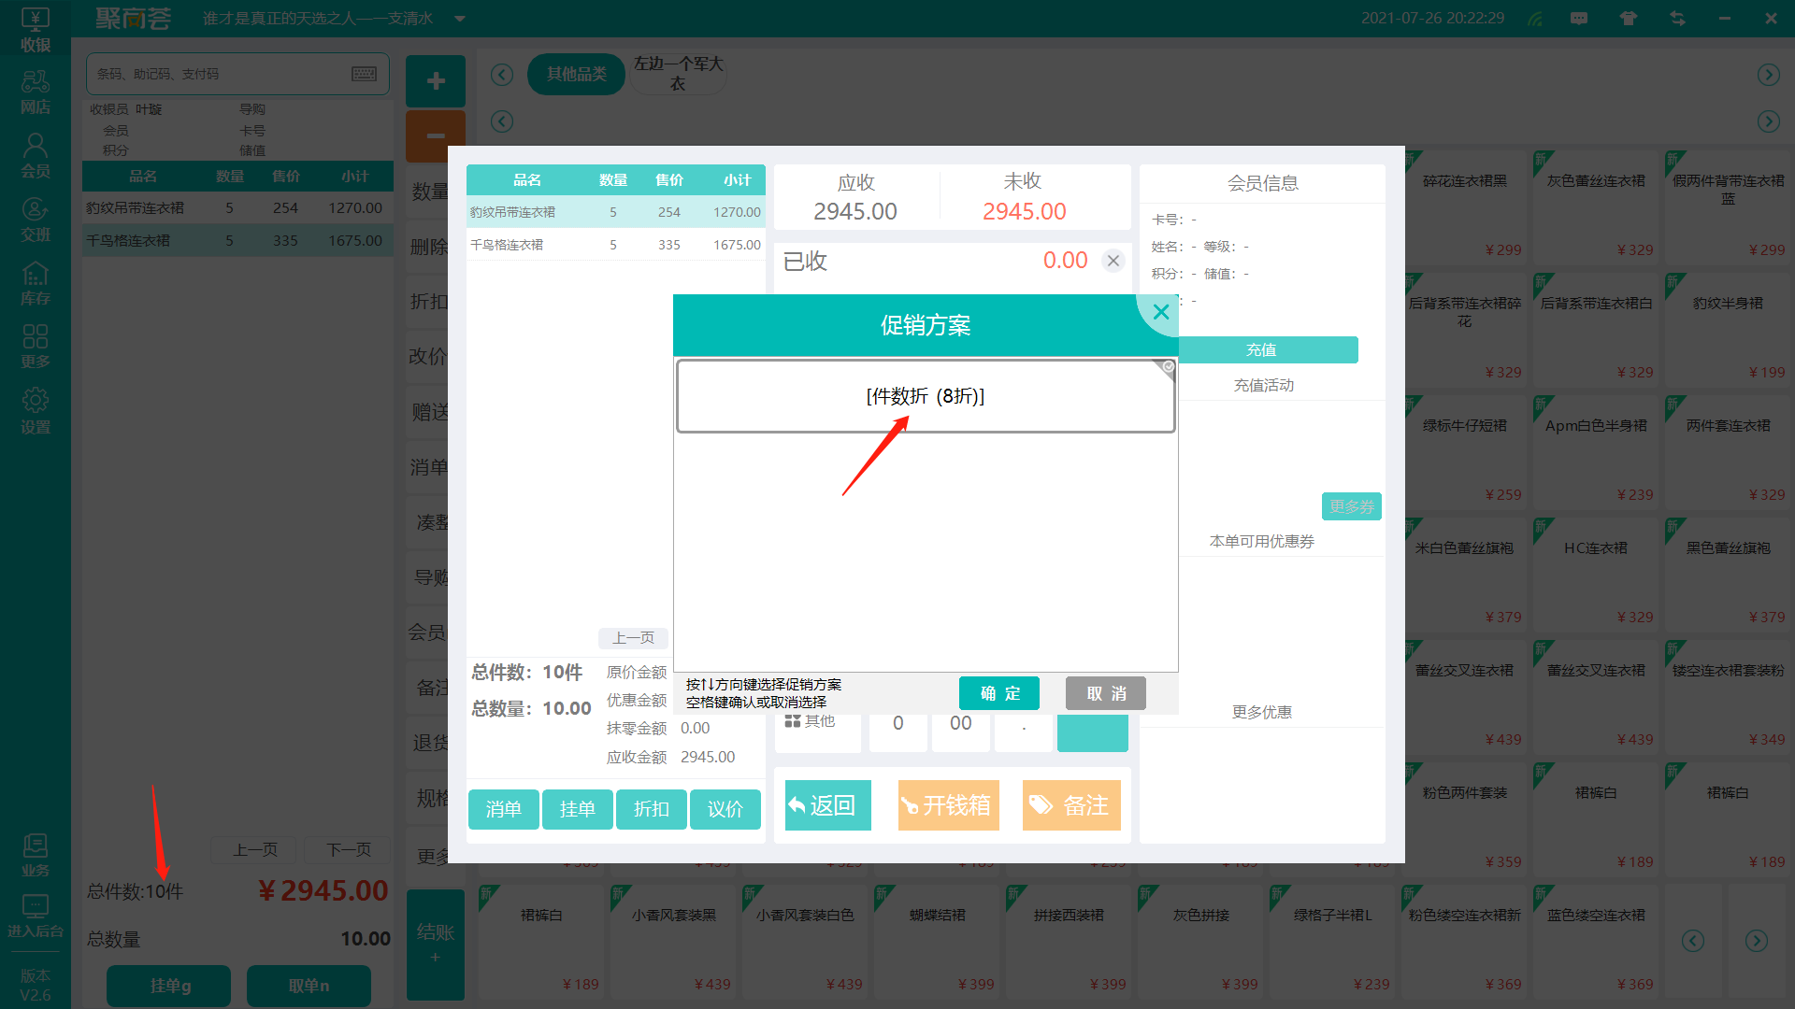The image size is (1795, 1009).
Task: Click the sync switch arrows icon
Action: 1677,19
